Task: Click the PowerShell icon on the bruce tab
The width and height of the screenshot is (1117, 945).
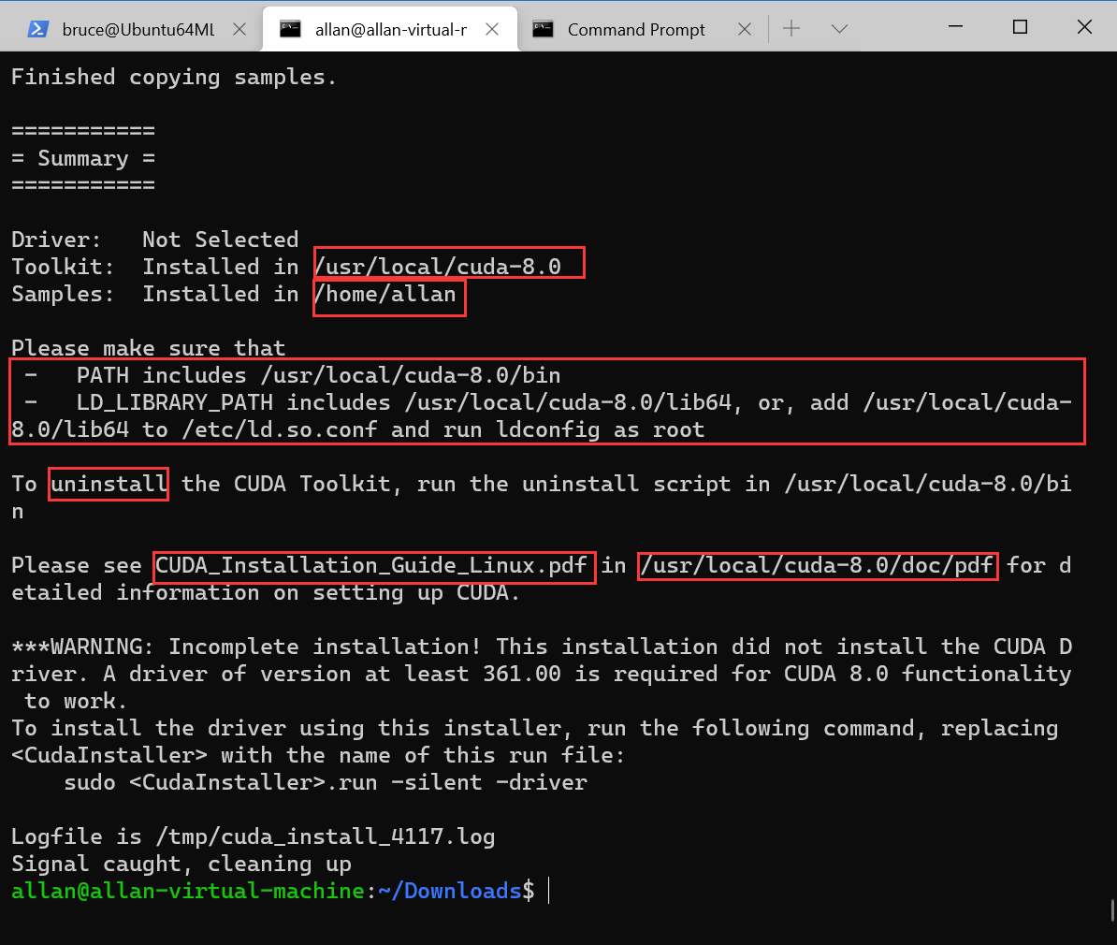Action: tap(37, 29)
